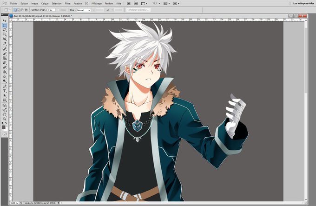This screenshot has height=206, width=316.
Task: Select the Blur tool
Action: click(5, 76)
